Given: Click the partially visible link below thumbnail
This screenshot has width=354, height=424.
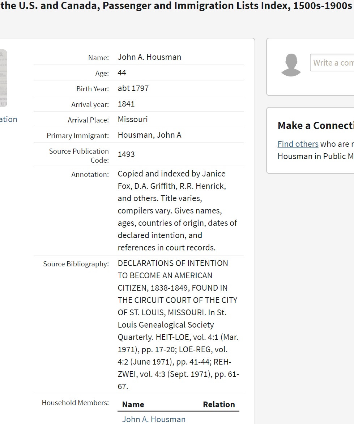Looking at the screenshot, I should (8, 119).
